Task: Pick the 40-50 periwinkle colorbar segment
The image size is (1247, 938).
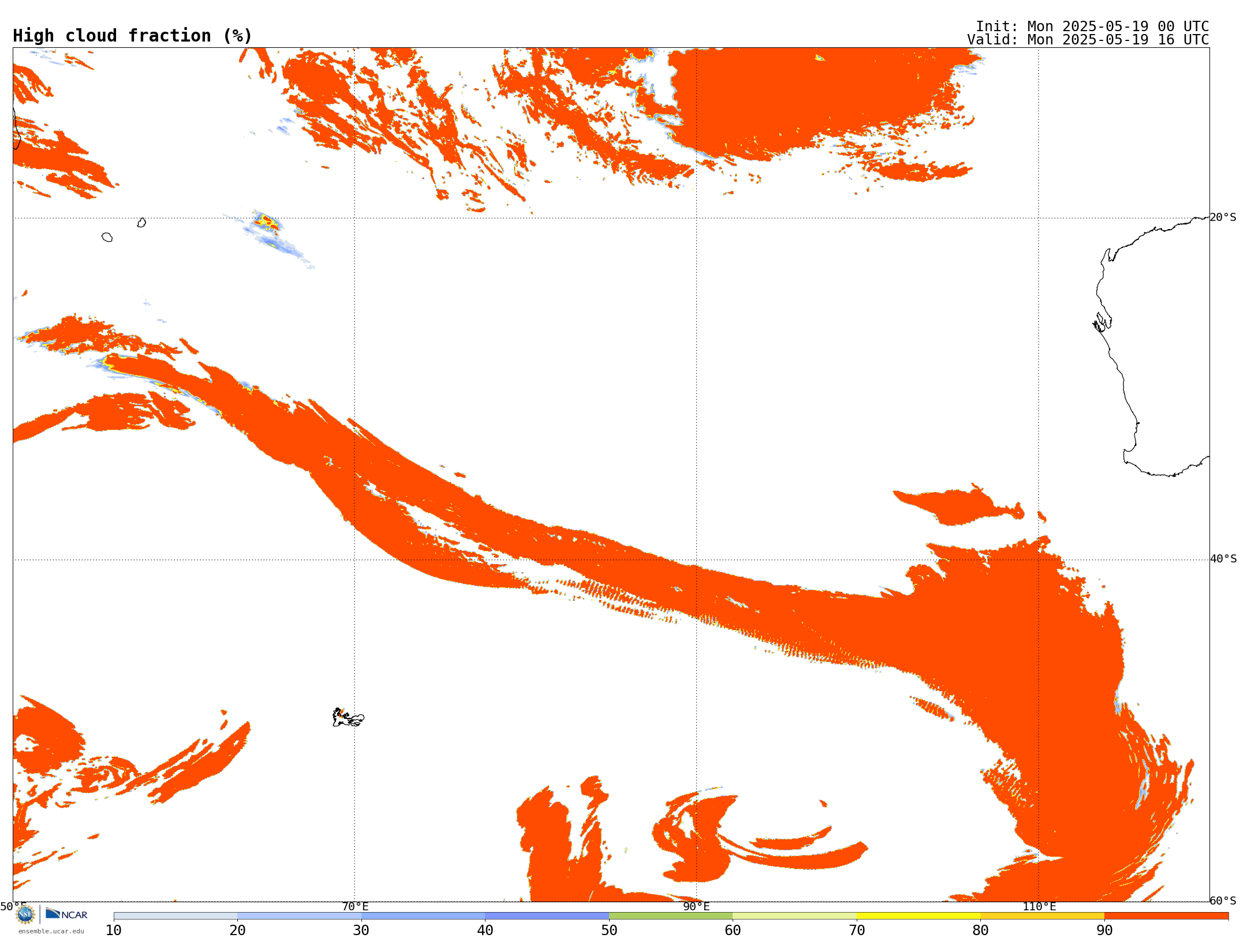Action: (x=547, y=916)
